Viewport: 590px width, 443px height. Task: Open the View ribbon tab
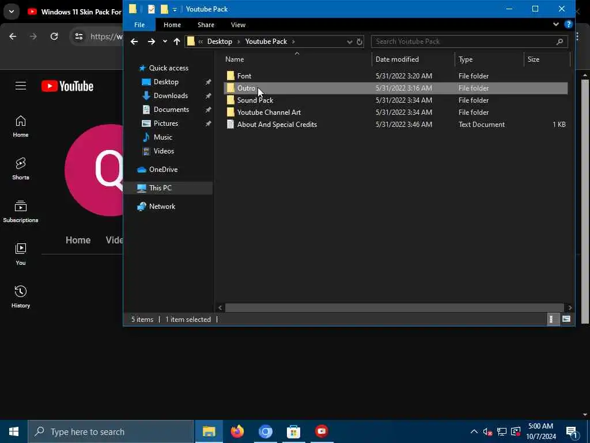click(238, 25)
